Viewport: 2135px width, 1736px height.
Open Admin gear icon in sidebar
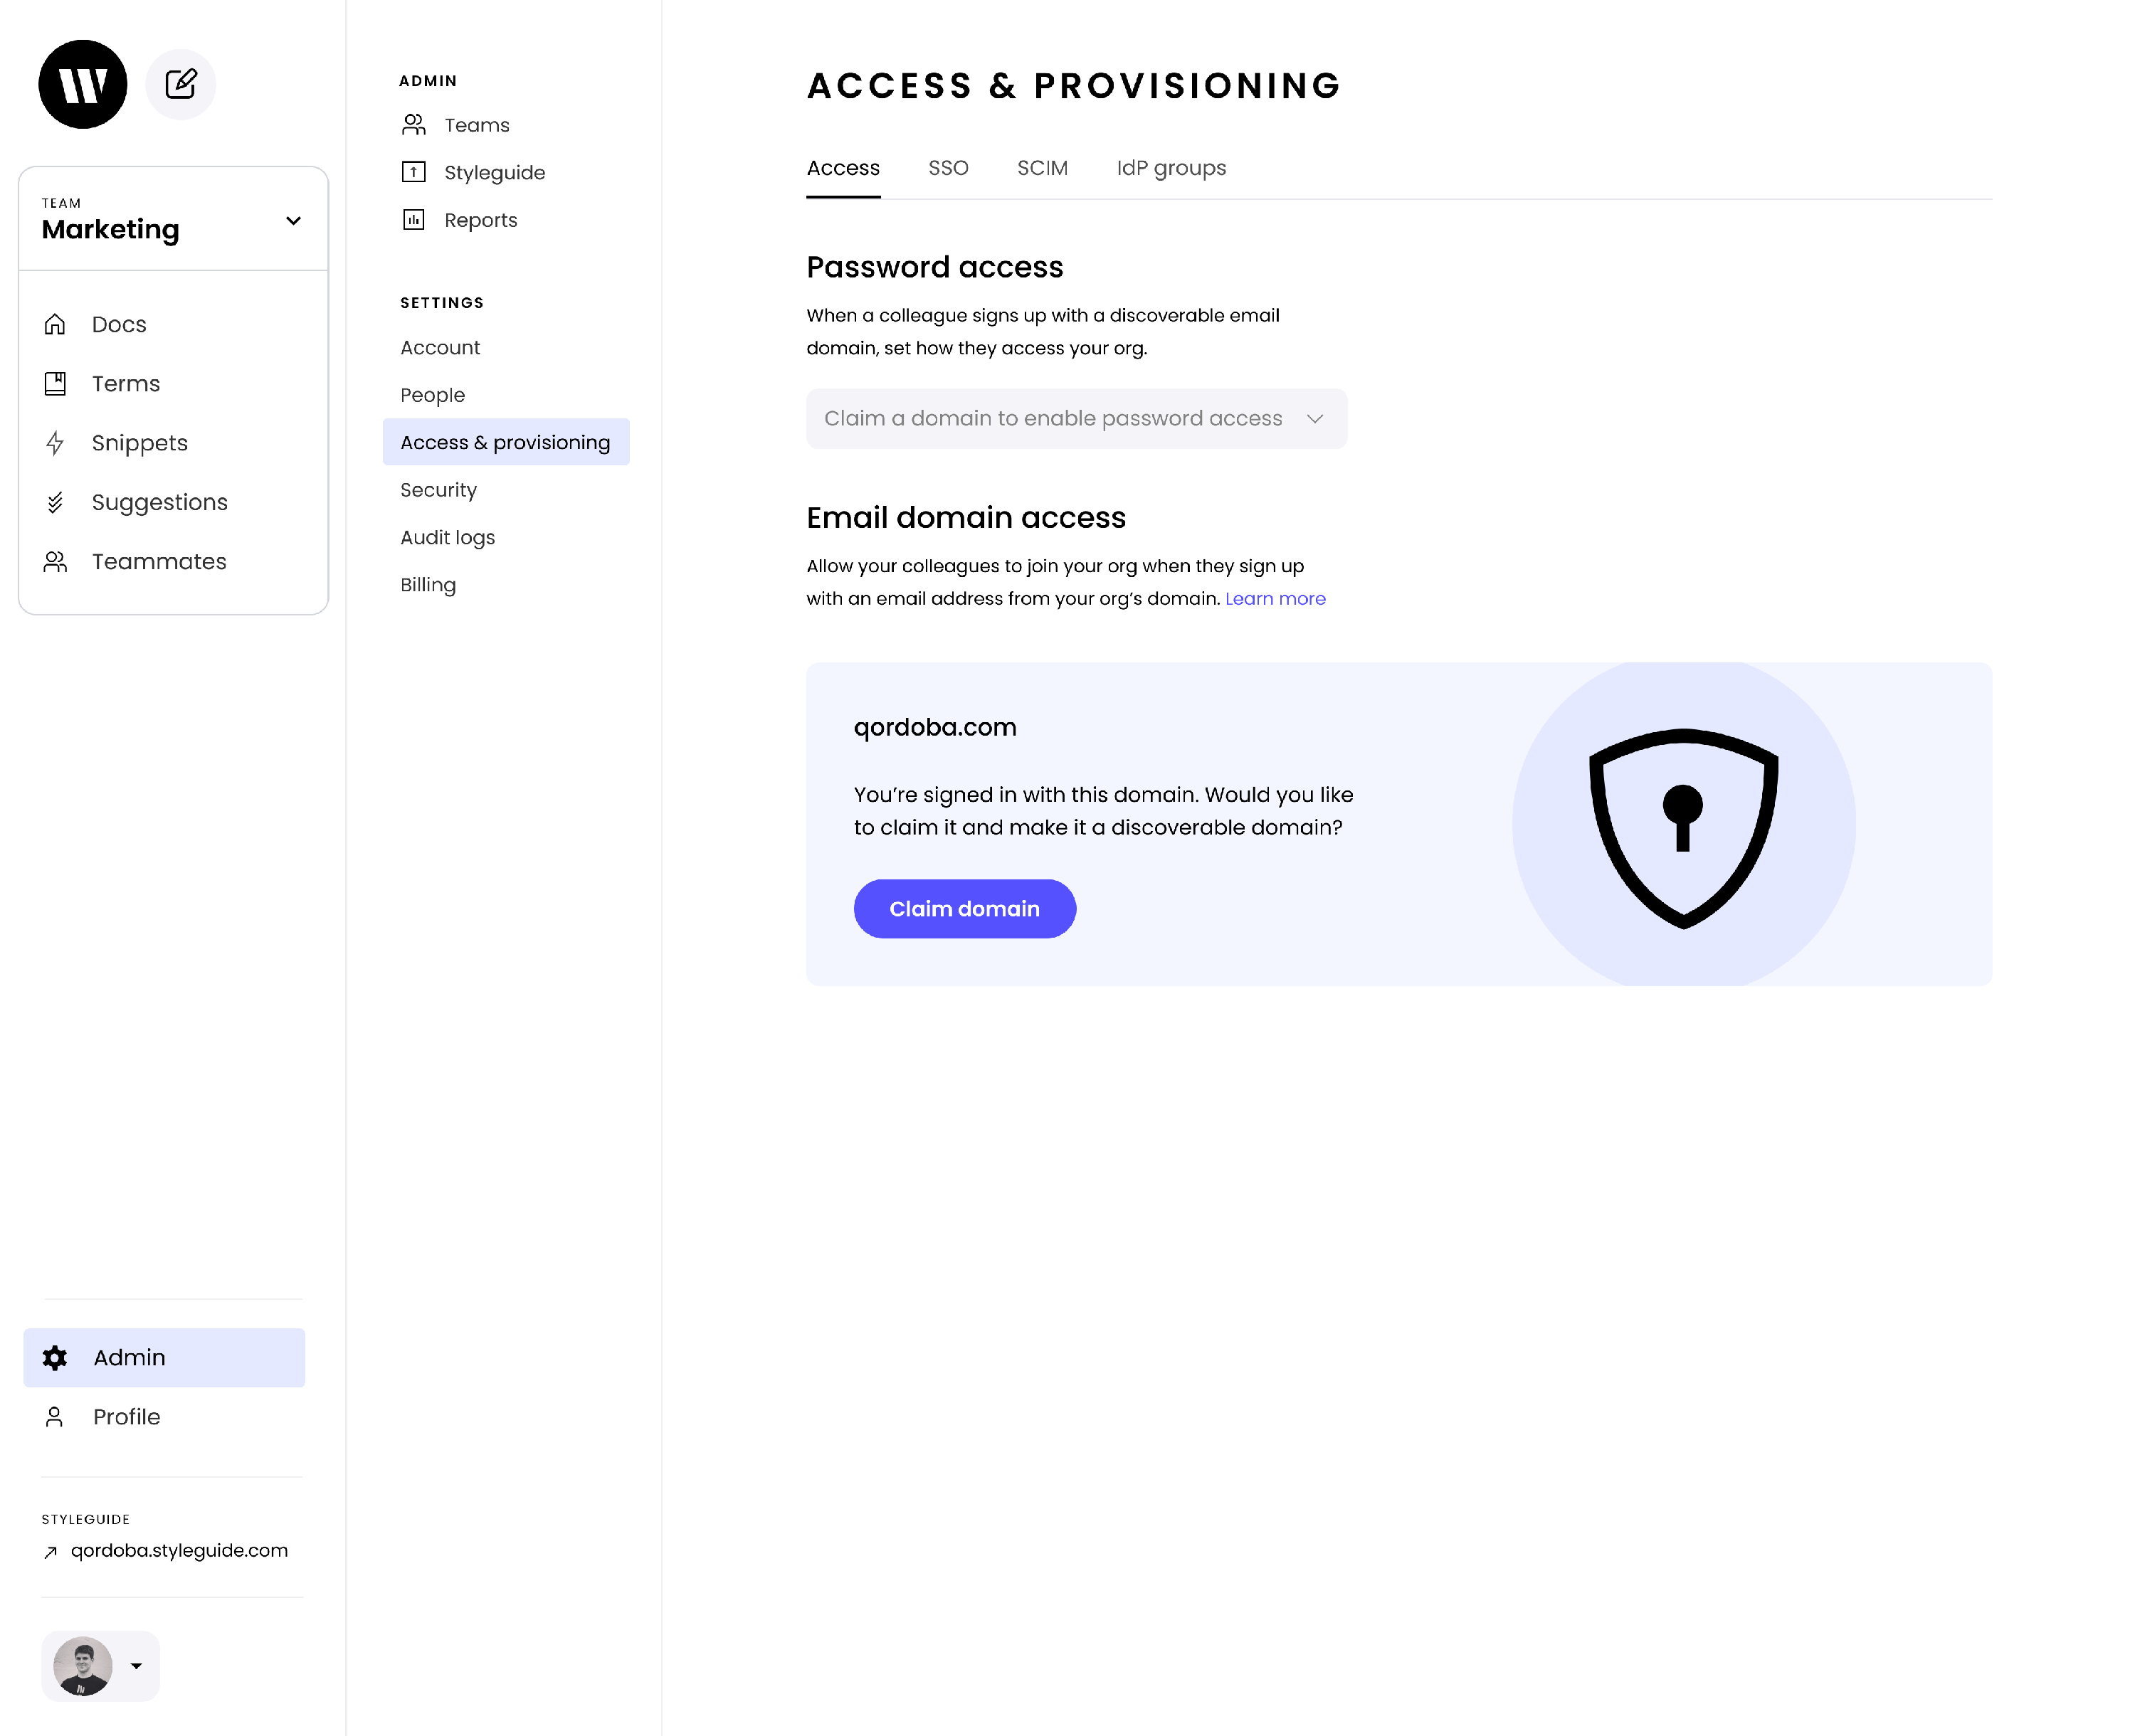pyautogui.click(x=55, y=1357)
